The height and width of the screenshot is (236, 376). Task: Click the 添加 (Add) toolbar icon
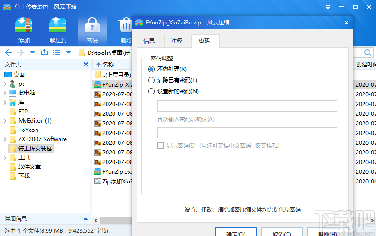24,25
